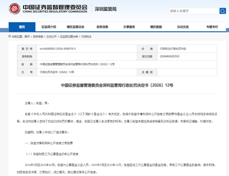Open the 办事服务 navigation item
This screenshot has width=229, height=176.
coord(129,27)
